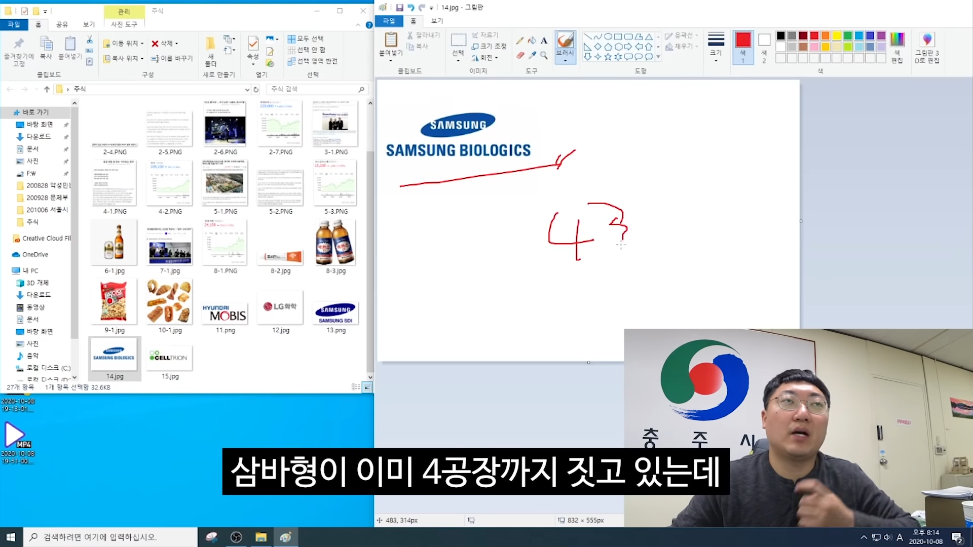Screen dimensions: 973x547
Task: Select the Color picker eyedropper tool
Action: (x=532, y=55)
